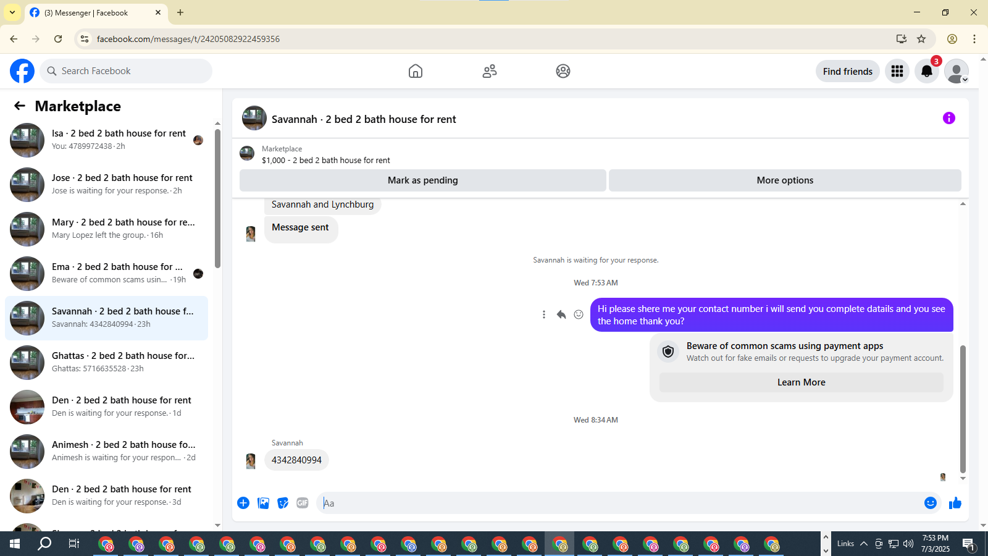The height and width of the screenshot is (556, 988).
Task: Open Windows taskbar search
Action: [44, 544]
